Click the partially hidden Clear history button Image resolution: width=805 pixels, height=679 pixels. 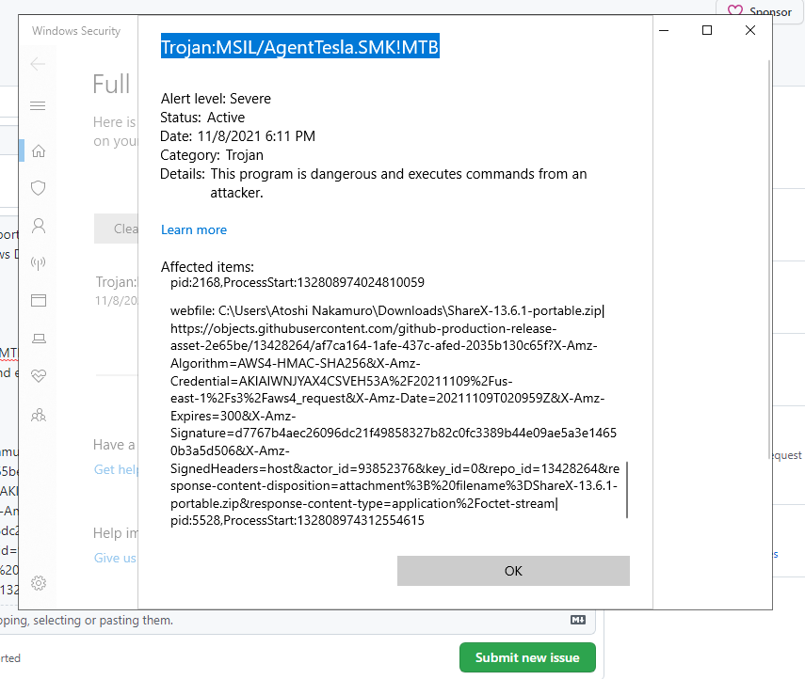pyautogui.click(x=116, y=229)
